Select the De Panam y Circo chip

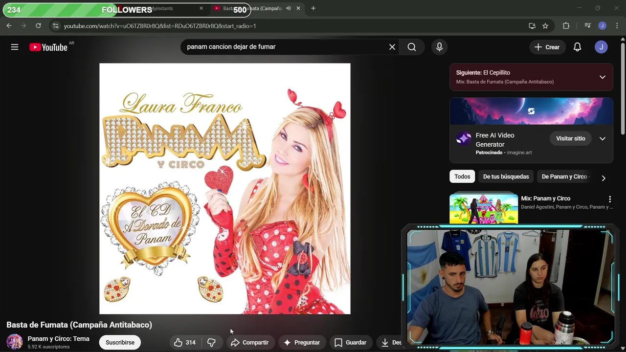(x=564, y=176)
